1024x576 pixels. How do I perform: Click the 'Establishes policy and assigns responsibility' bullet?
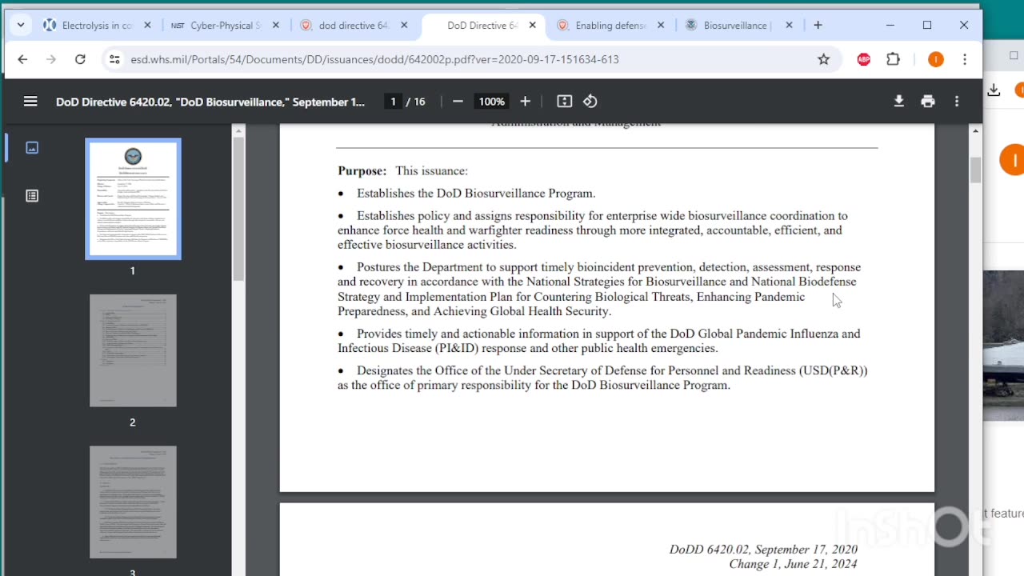coord(593,230)
